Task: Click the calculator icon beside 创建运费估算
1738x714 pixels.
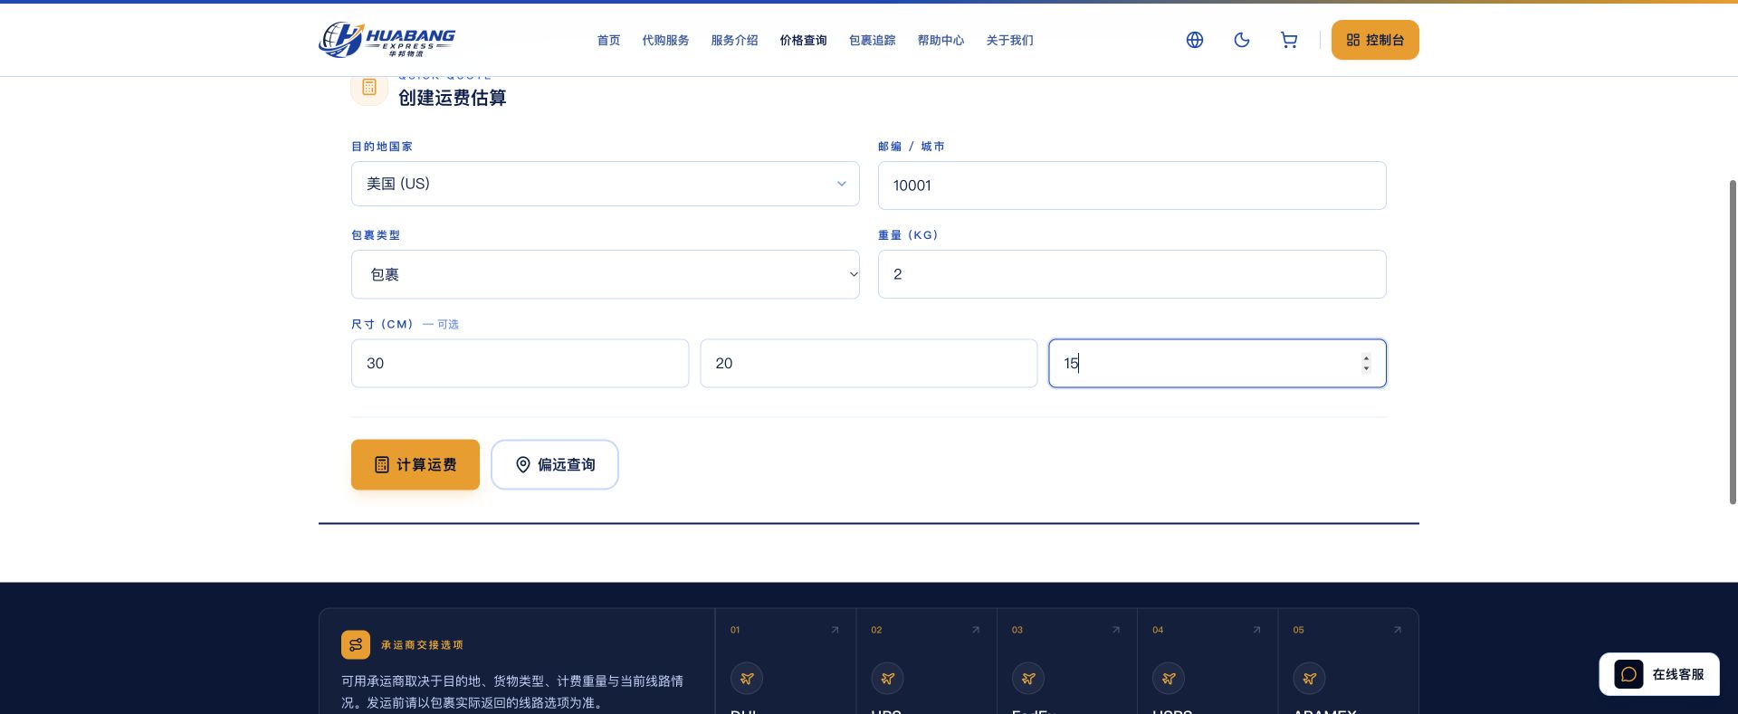Action: tap(369, 87)
